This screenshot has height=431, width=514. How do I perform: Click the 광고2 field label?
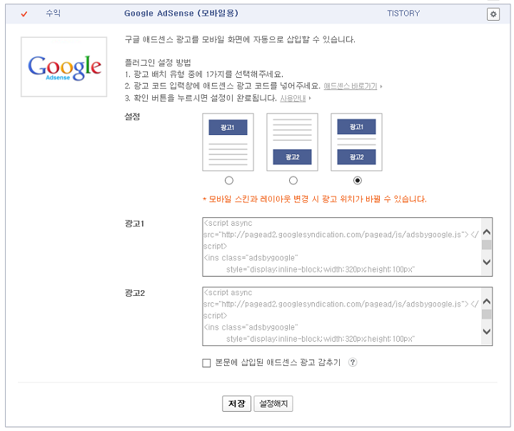pos(135,293)
